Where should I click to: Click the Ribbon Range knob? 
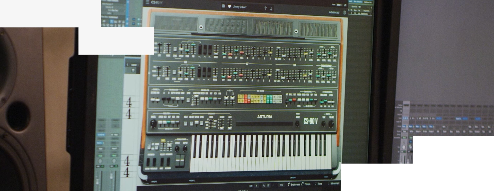click(297, 124)
